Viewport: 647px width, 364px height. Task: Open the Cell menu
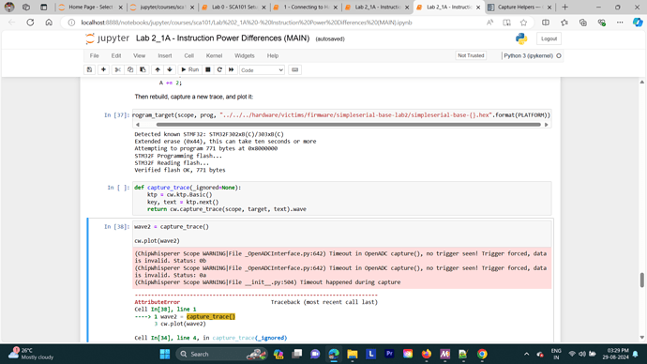point(189,55)
